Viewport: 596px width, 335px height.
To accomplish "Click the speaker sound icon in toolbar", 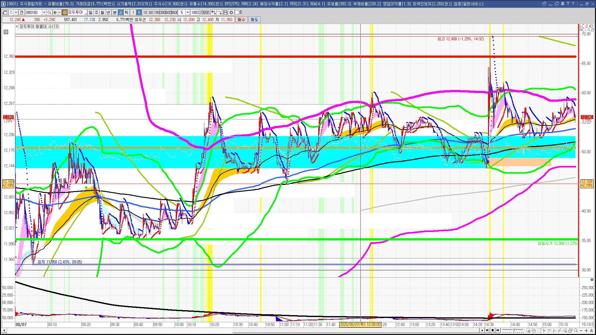I will point(55,12).
